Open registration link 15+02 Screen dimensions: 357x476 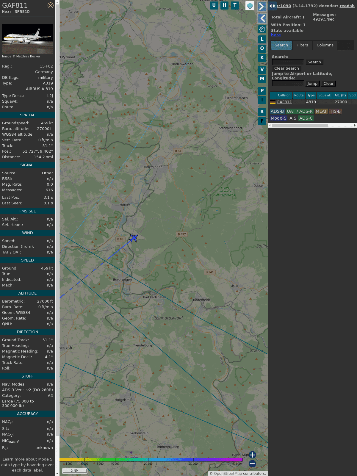tap(46, 66)
